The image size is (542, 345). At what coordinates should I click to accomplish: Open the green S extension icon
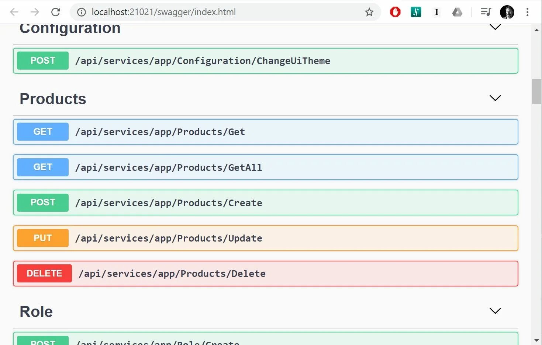[416, 12]
